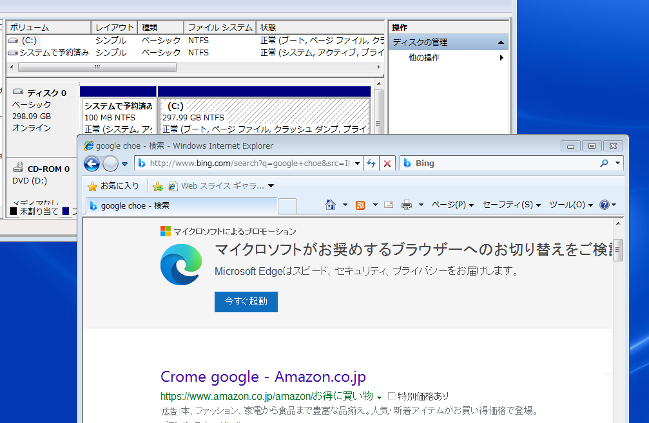This screenshot has width=649, height=423.
Task: Open the お気に入り favorites button
Action: click(113, 186)
